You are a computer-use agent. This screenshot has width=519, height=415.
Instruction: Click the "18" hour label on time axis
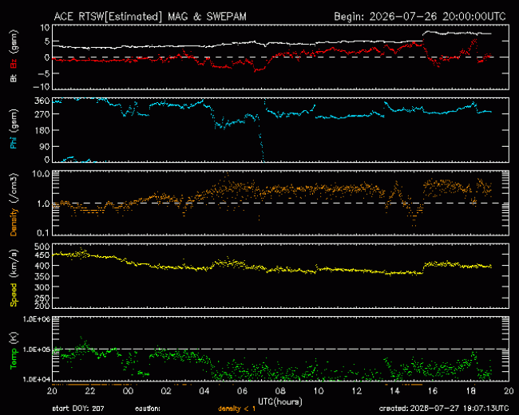(x=470, y=391)
